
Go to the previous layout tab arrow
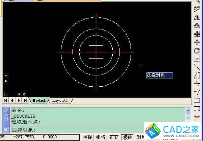[12, 100]
